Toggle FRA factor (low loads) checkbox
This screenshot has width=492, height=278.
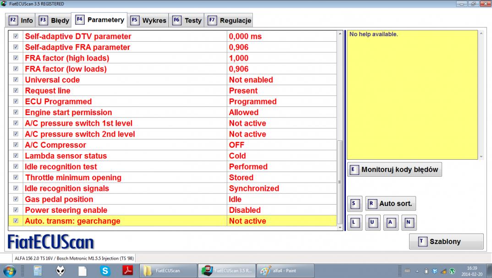[x=16, y=69]
